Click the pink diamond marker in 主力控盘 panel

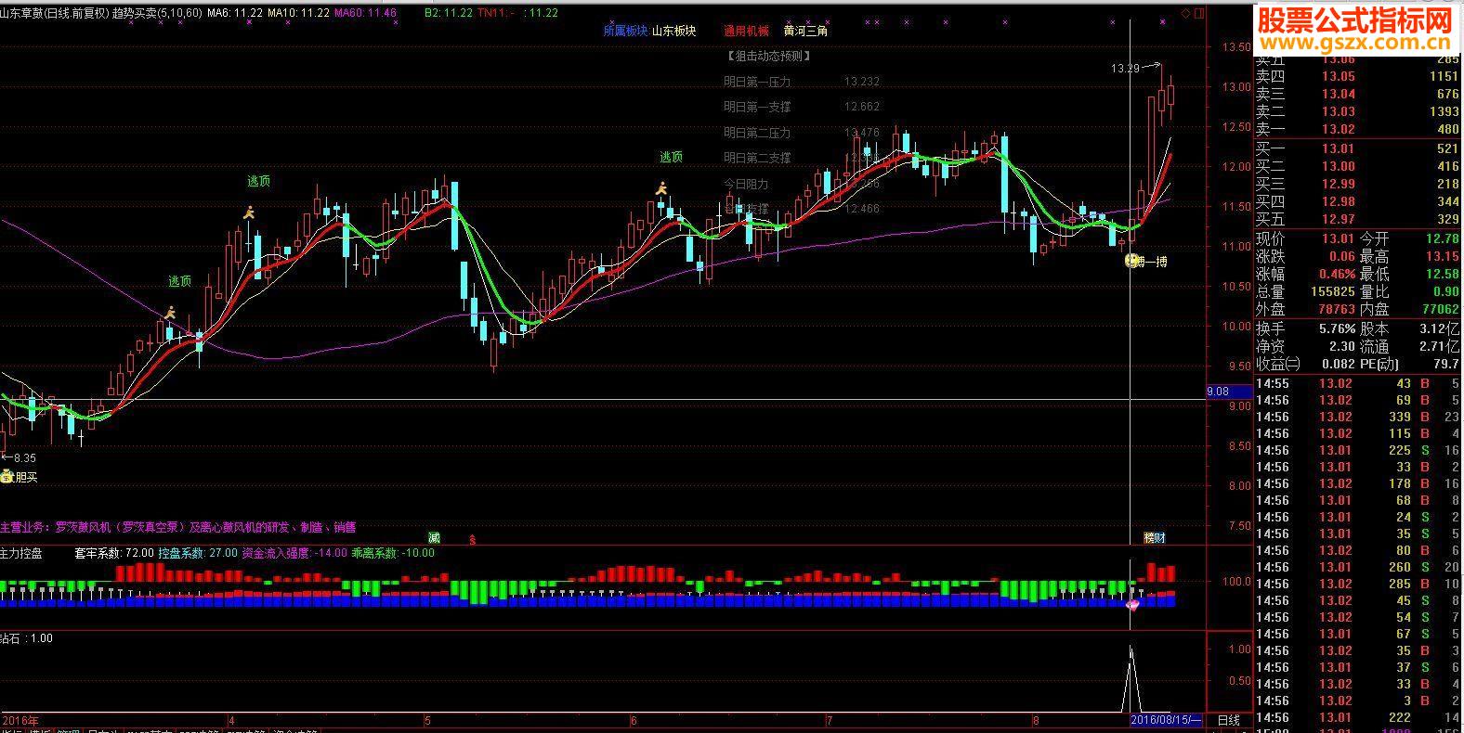click(1132, 605)
